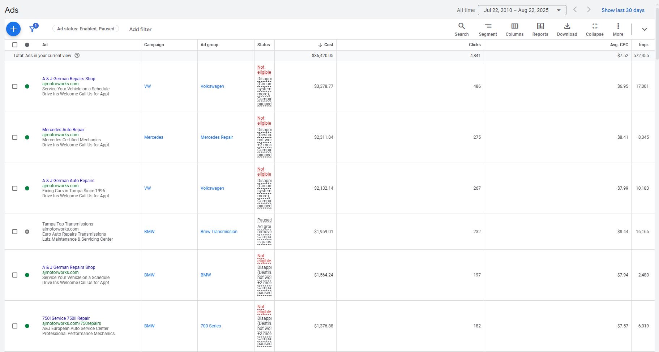The height and width of the screenshot is (352, 659).
Task: Click green status dot for $2,132.14 ad row
Action: [27, 188]
